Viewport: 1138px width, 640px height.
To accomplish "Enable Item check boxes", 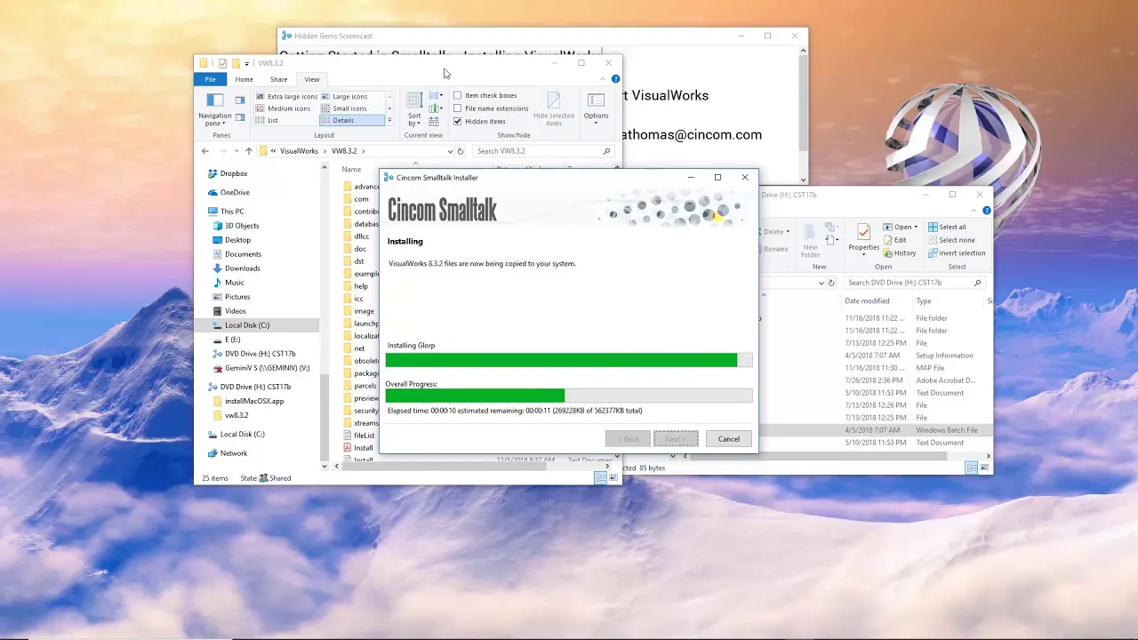I will [x=485, y=95].
